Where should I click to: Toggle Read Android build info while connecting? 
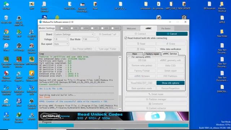[x=126, y=38]
